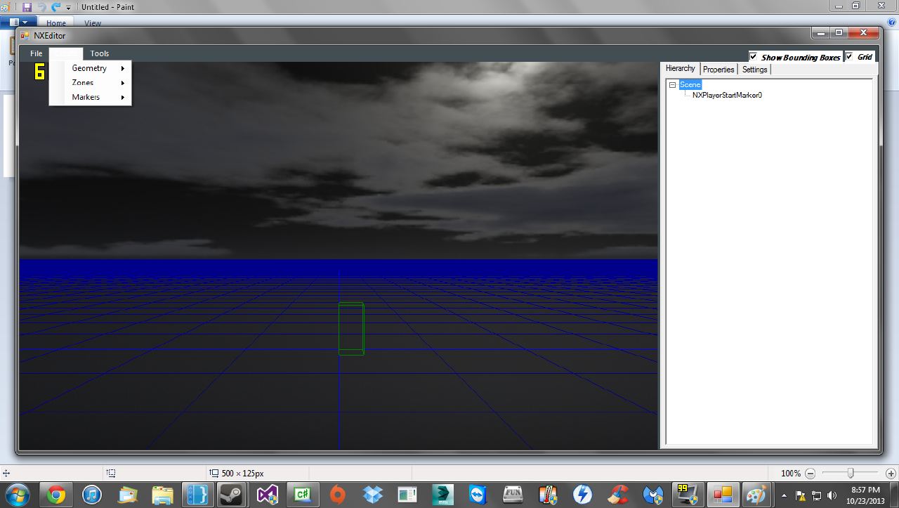Click the Undo arrow in Paint's title bar
The image size is (899, 508).
point(41,7)
